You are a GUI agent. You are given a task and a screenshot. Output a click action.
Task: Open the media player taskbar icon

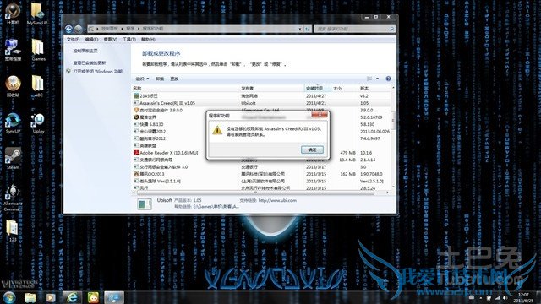(51, 297)
